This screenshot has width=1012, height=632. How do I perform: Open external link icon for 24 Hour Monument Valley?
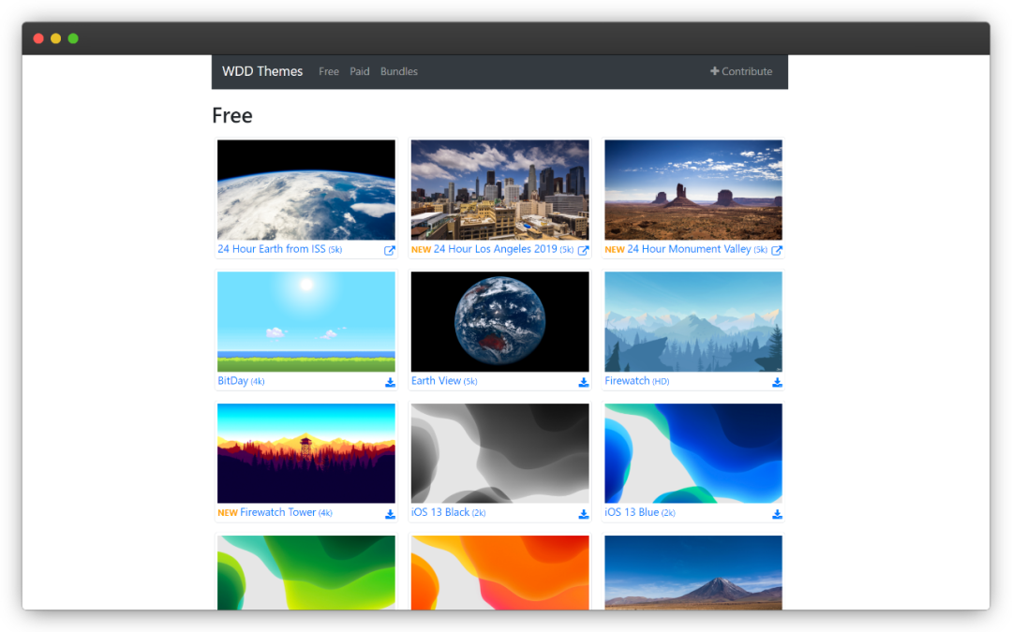point(777,250)
